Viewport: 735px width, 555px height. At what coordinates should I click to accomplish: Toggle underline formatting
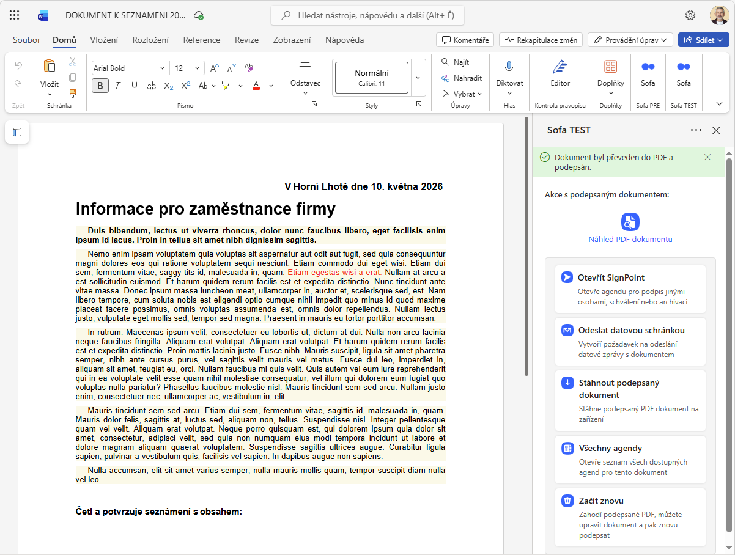(x=135, y=86)
